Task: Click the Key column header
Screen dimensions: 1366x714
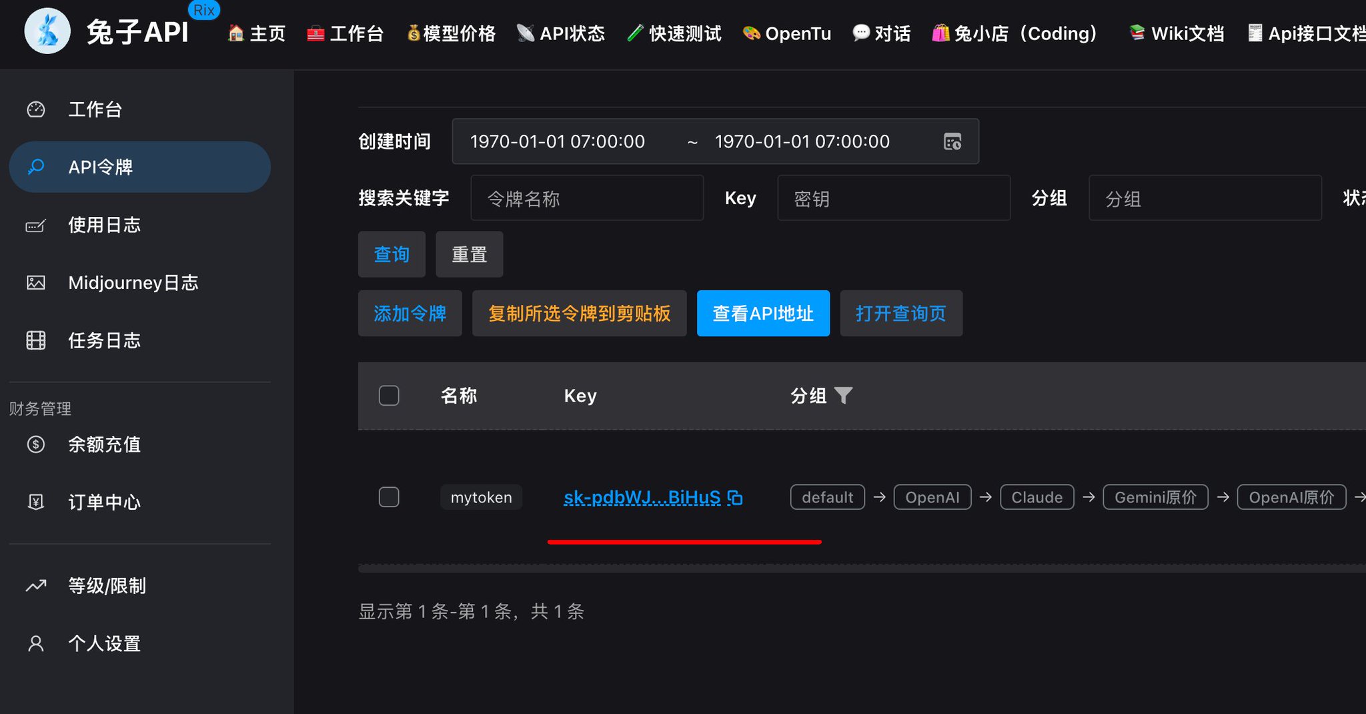Action: 580,396
